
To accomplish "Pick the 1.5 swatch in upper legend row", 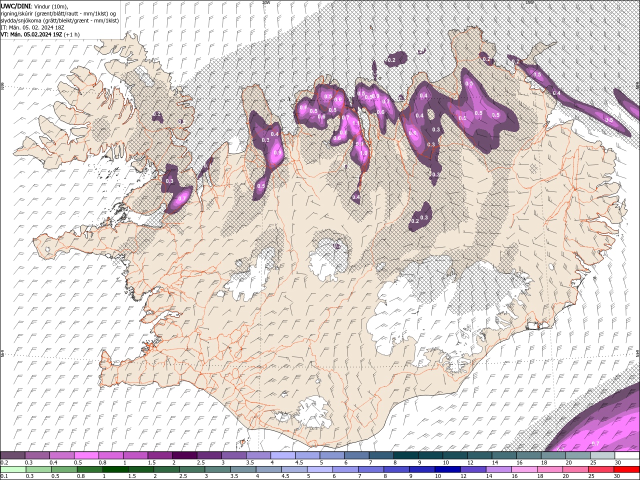I will point(160,455).
